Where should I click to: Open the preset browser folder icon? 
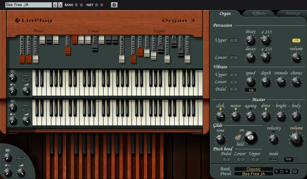282,172
